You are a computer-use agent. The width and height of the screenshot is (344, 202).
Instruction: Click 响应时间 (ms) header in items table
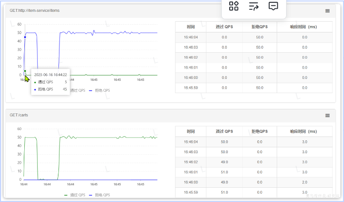303,27
